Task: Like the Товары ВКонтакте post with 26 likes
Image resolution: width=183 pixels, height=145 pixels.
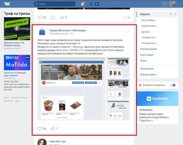Action: [x=40, y=129]
